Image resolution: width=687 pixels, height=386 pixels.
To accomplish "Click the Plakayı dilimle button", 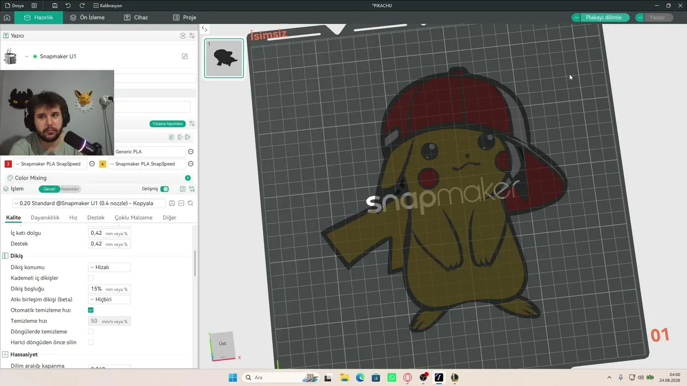I will pyautogui.click(x=604, y=18).
